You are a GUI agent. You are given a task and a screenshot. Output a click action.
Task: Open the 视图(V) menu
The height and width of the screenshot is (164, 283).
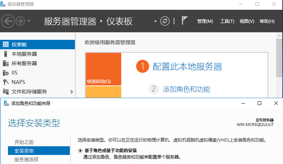(x=247, y=21)
